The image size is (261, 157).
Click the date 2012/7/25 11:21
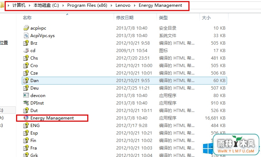pyautogui.click(x=133, y=88)
